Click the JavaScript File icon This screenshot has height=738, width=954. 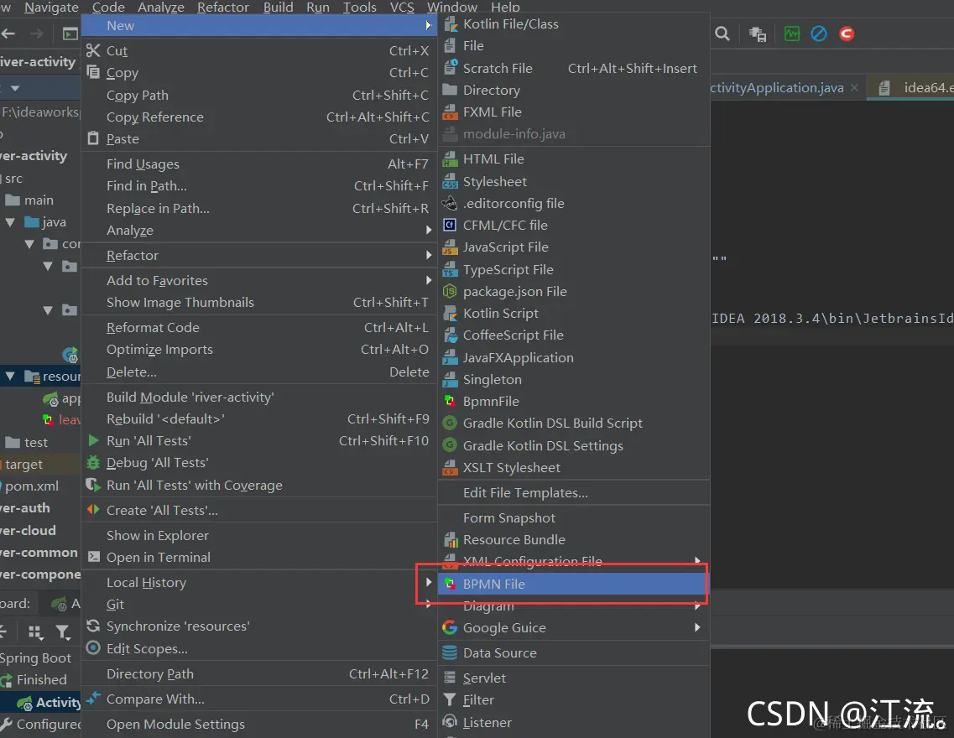click(451, 247)
